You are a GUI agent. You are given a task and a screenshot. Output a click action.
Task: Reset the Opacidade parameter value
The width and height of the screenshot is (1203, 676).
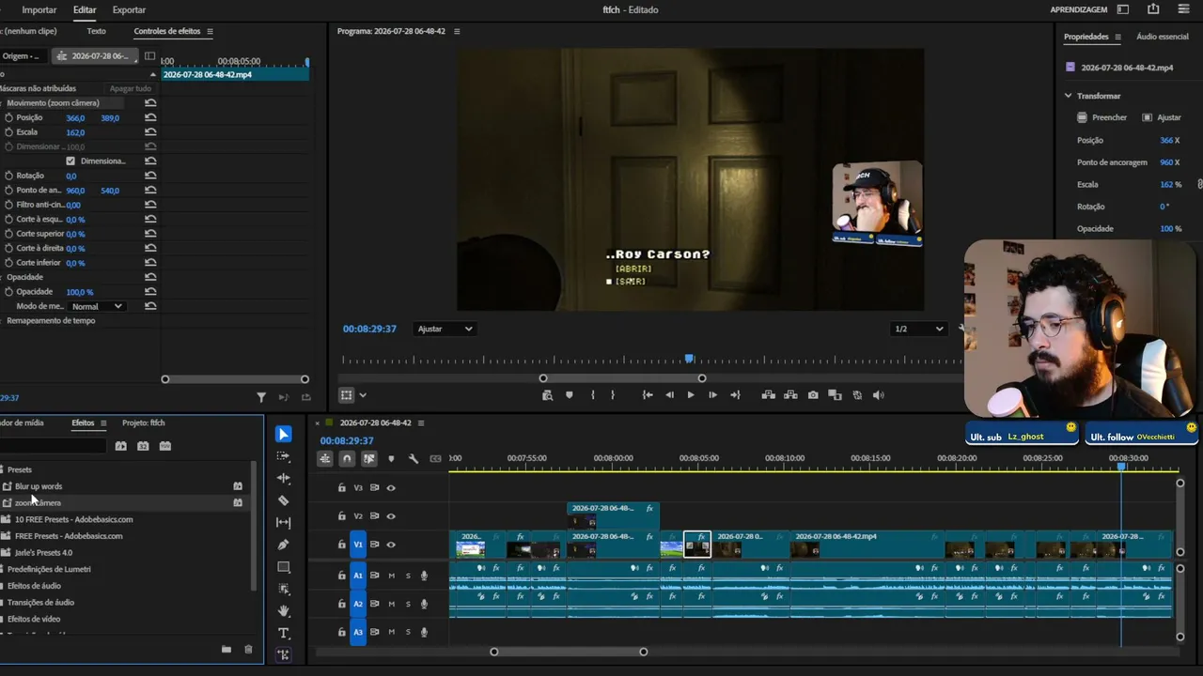coord(150,292)
